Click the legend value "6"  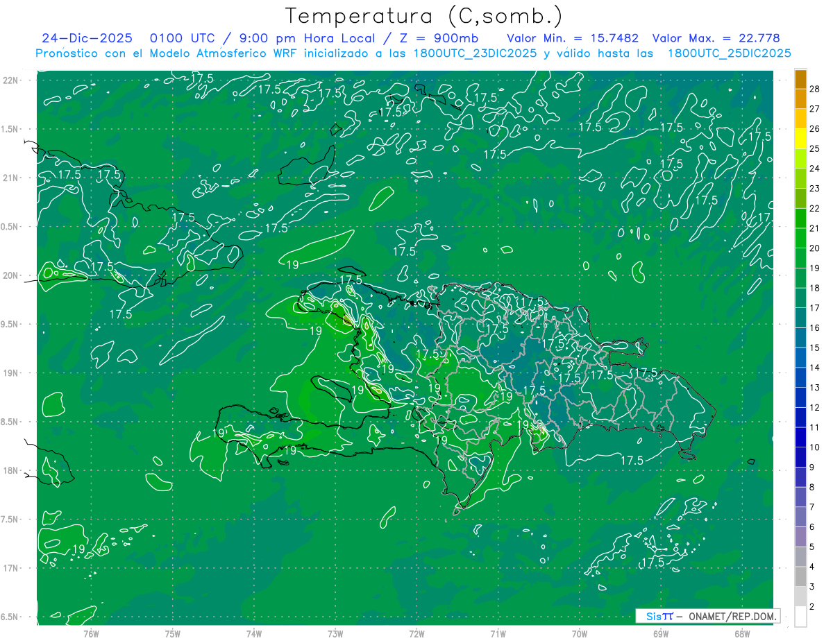click(x=812, y=527)
